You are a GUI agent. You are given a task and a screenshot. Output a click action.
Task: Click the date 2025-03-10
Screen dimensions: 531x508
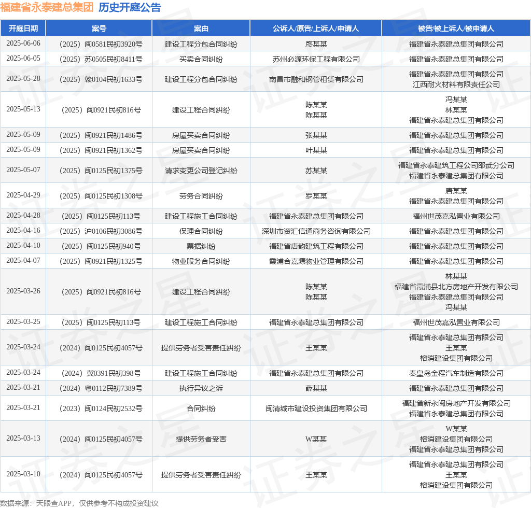tap(23, 474)
